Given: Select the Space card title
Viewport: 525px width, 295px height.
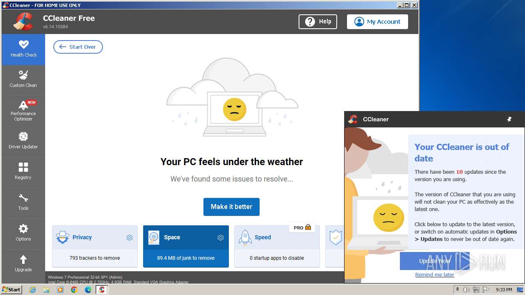Looking at the screenshot, I should click(x=172, y=237).
